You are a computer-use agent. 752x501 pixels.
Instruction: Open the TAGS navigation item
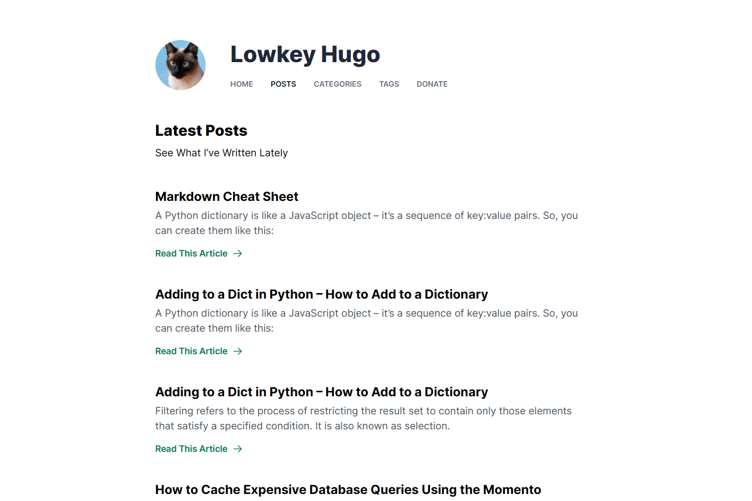[x=389, y=84]
